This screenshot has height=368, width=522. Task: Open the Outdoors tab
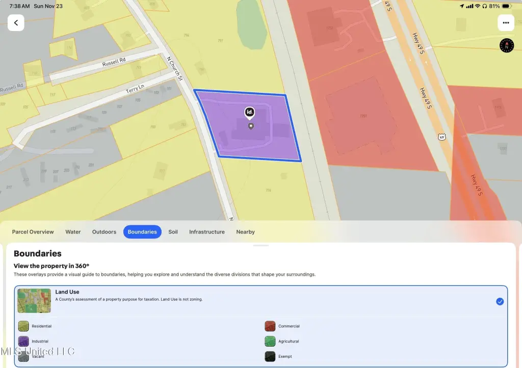click(x=104, y=232)
